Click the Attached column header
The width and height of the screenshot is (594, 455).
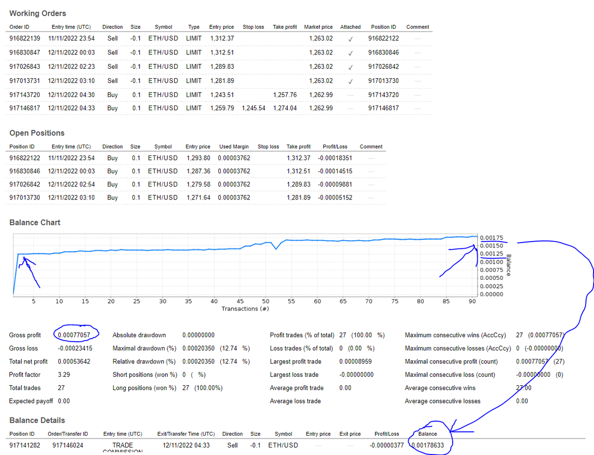[350, 27]
